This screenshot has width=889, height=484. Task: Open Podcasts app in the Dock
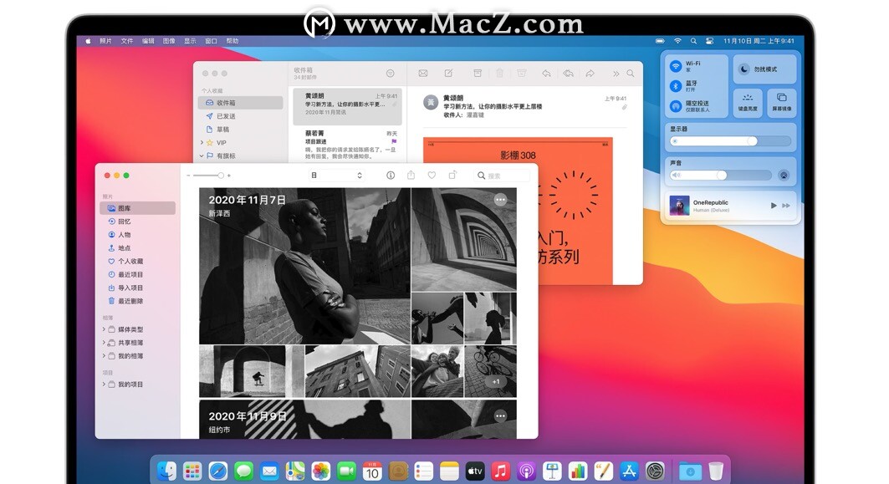pyautogui.click(x=526, y=471)
